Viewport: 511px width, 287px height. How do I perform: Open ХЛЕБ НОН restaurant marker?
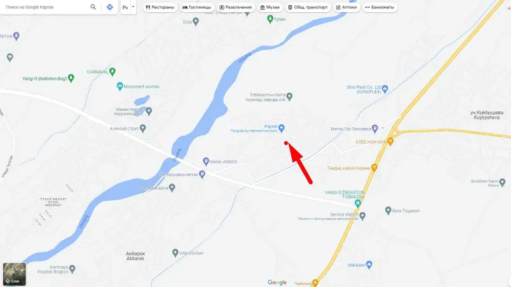(390, 141)
